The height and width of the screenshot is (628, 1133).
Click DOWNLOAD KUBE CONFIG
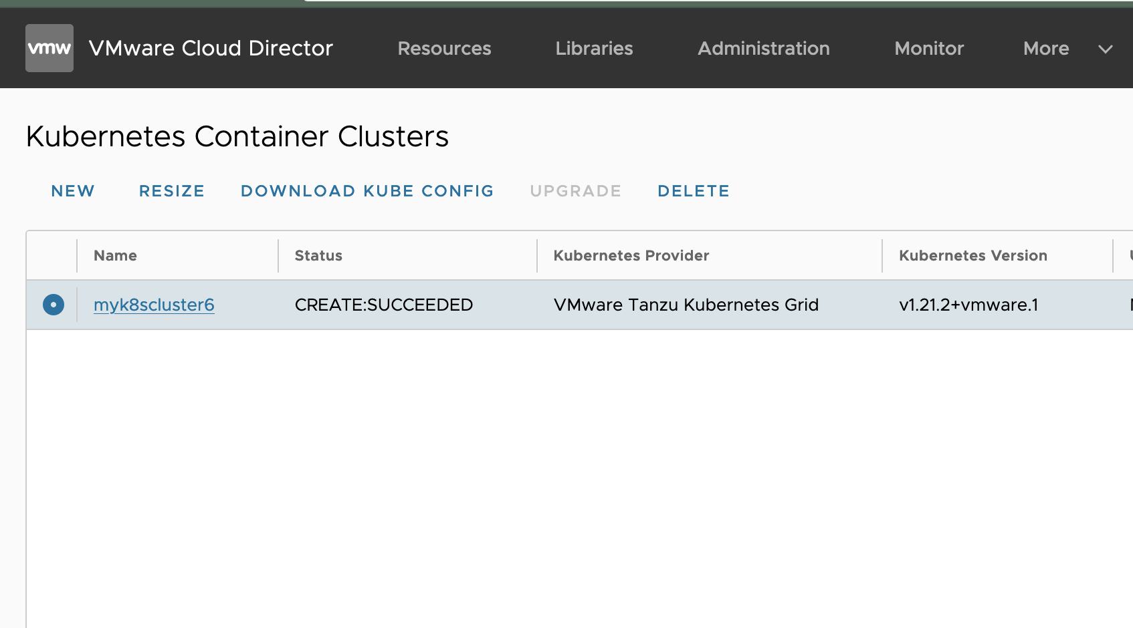367,191
